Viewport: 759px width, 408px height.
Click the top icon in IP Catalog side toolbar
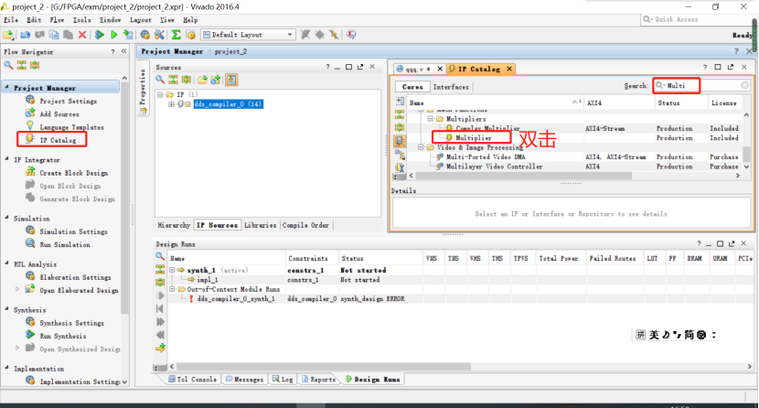tap(400, 102)
